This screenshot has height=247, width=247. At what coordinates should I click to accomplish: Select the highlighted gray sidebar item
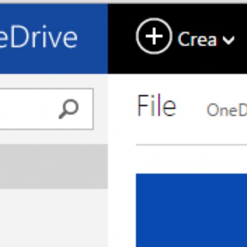coord(54,166)
